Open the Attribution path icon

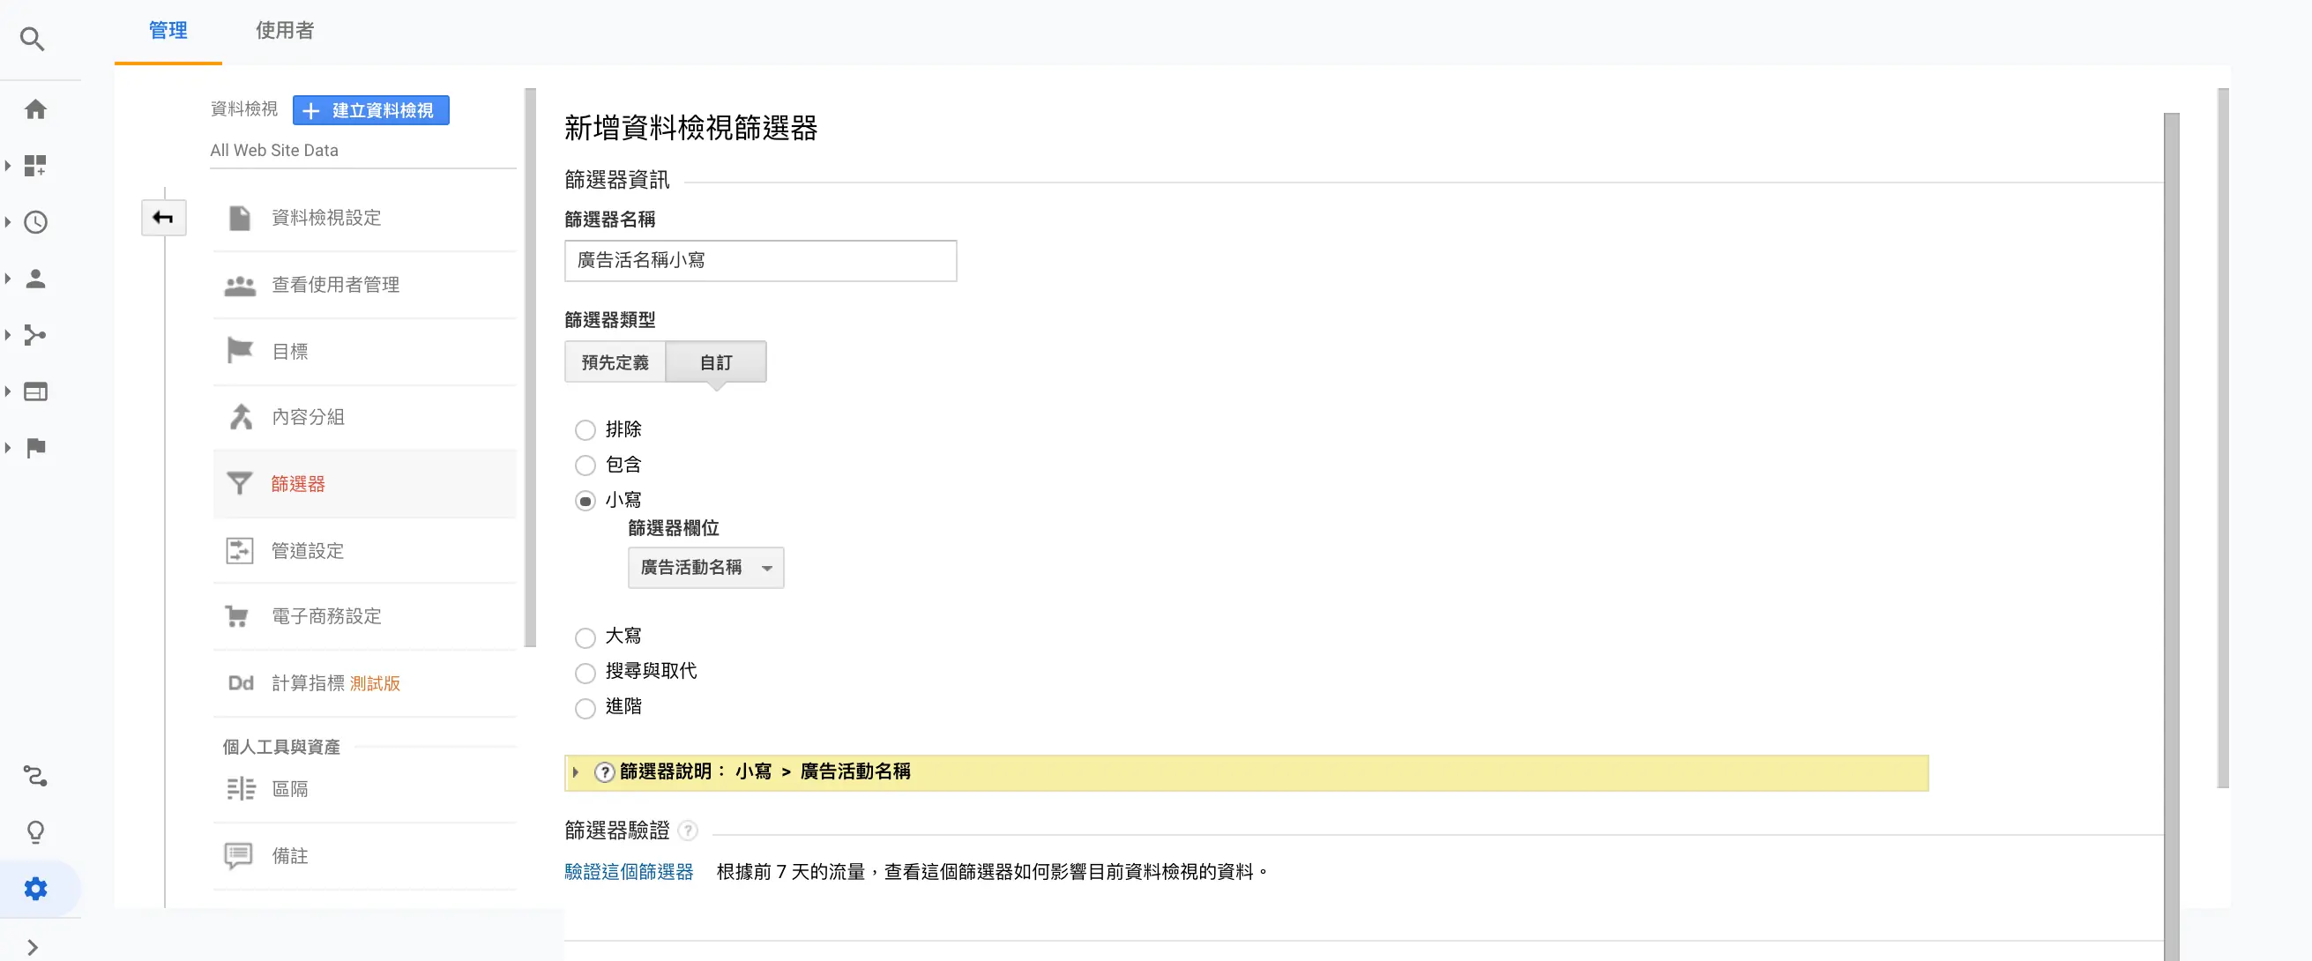pos(35,775)
